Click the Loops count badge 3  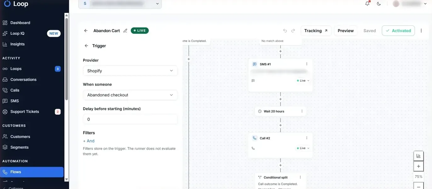(58, 69)
